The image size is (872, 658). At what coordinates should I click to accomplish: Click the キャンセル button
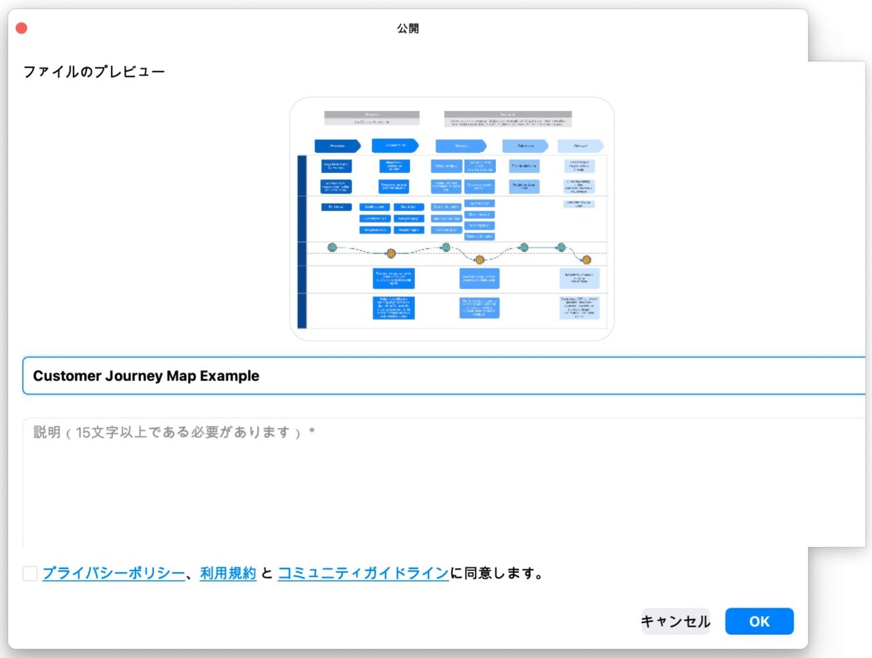click(675, 621)
